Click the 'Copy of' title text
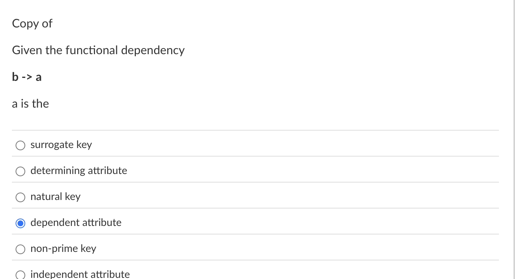Image resolution: width=516 pixels, height=279 pixels. pyautogui.click(x=32, y=23)
